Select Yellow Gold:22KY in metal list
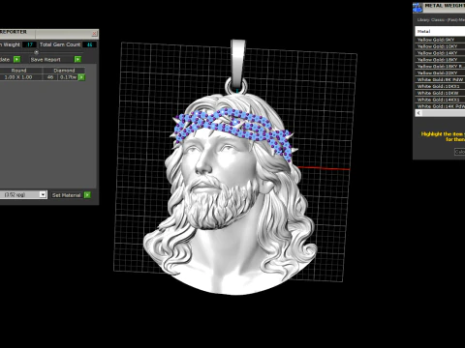 click(x=440, y=72)
